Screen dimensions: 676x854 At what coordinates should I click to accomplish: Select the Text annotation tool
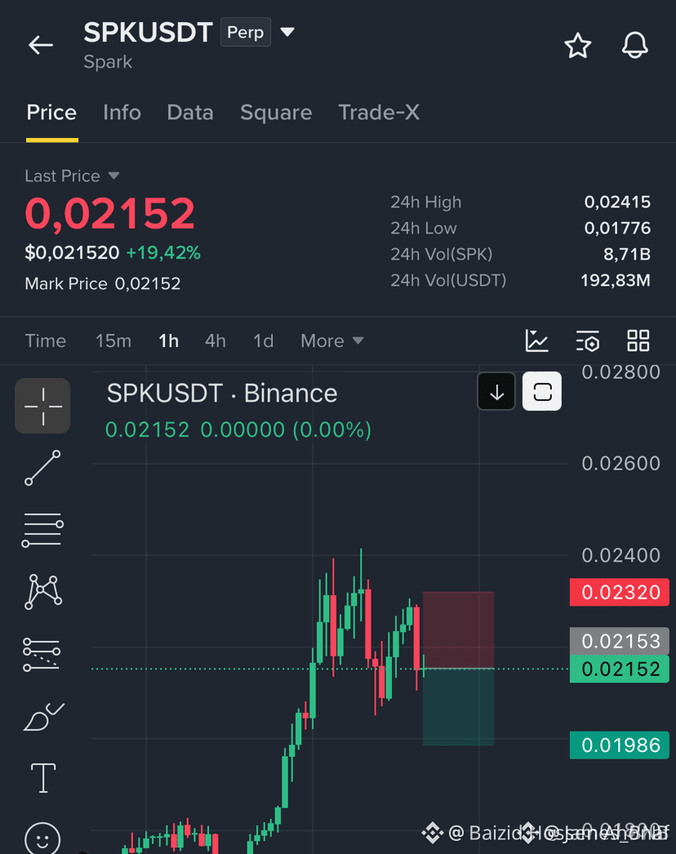pos(43,778)
